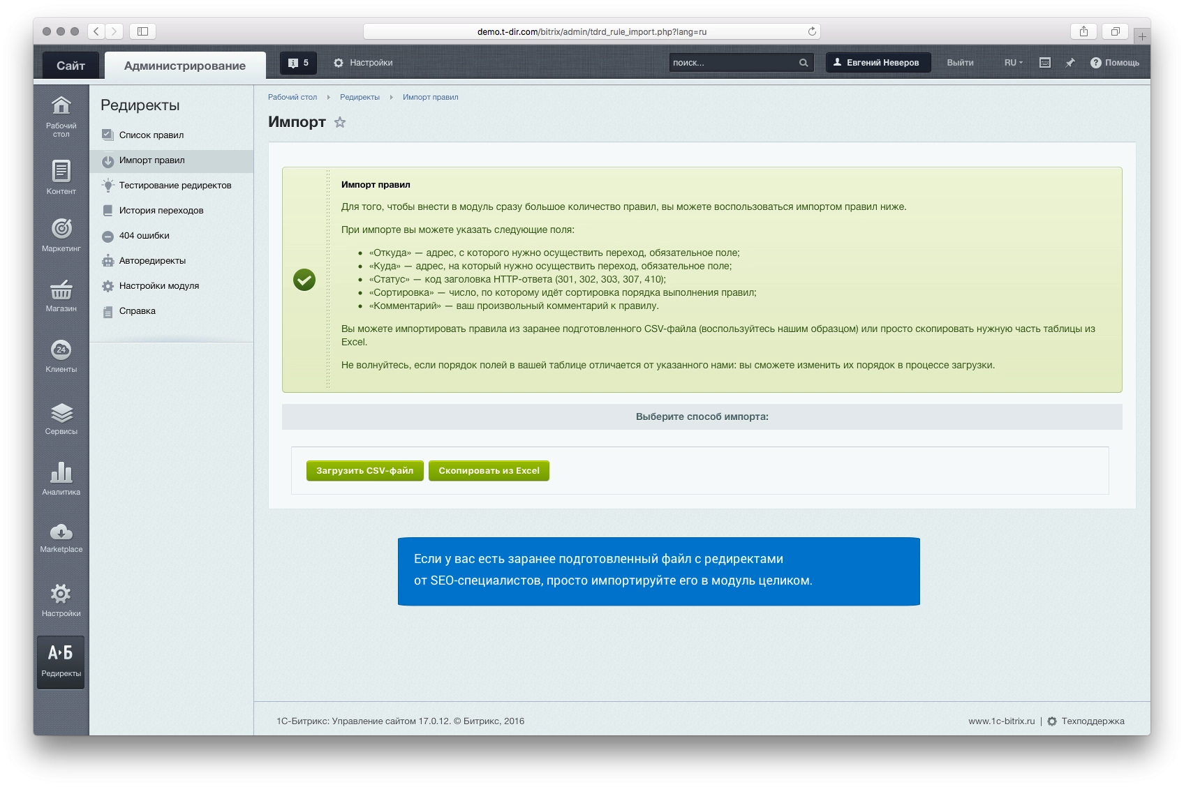This screenshot has width=1184, height=787.
Task: Go back in browser history
Action: click(x=97, y=31)
